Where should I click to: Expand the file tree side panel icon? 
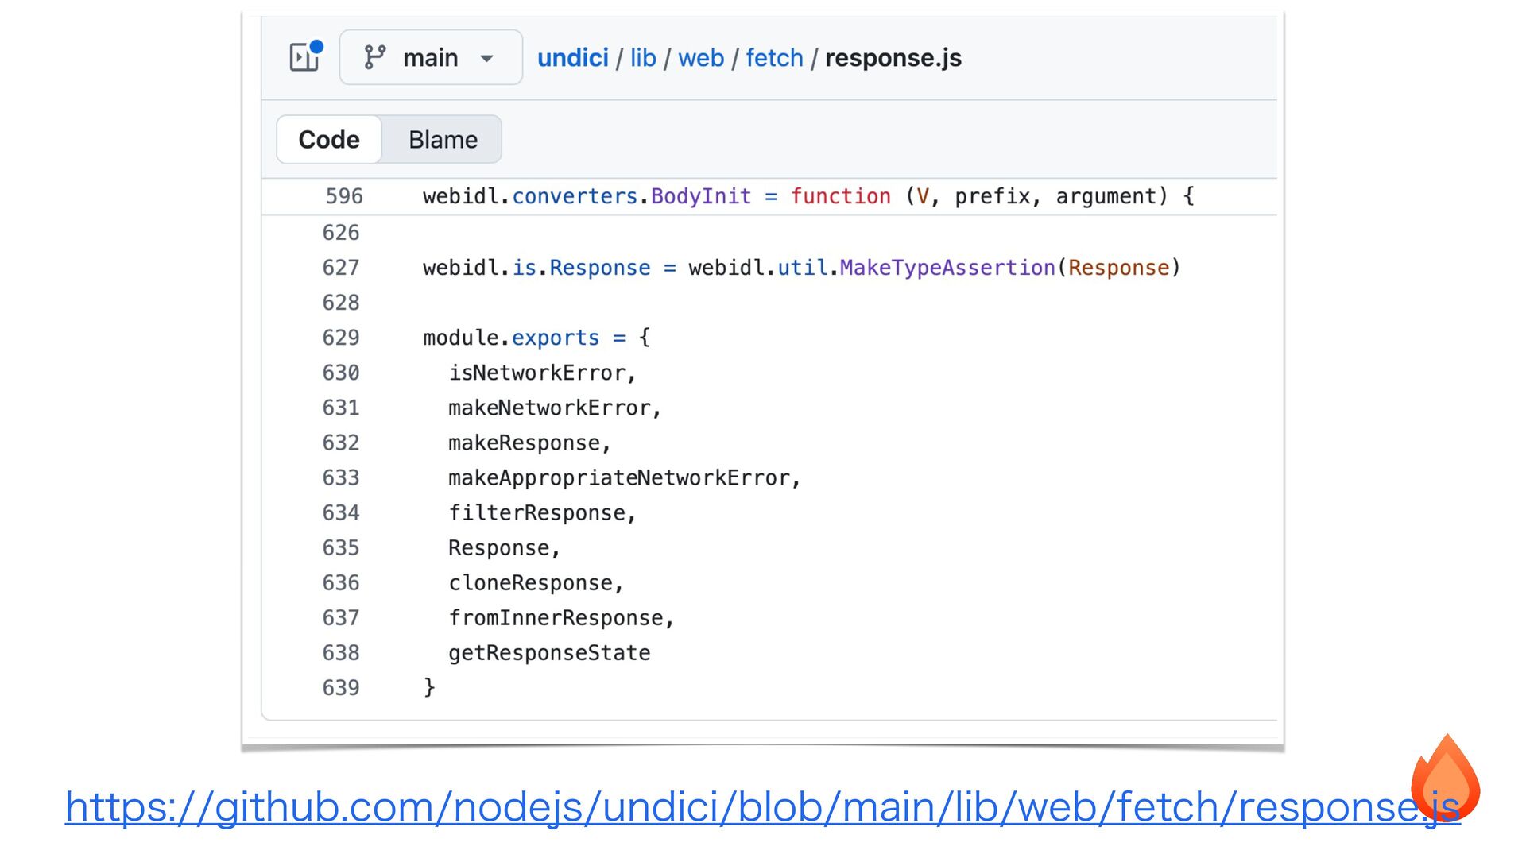coord(304,57)
